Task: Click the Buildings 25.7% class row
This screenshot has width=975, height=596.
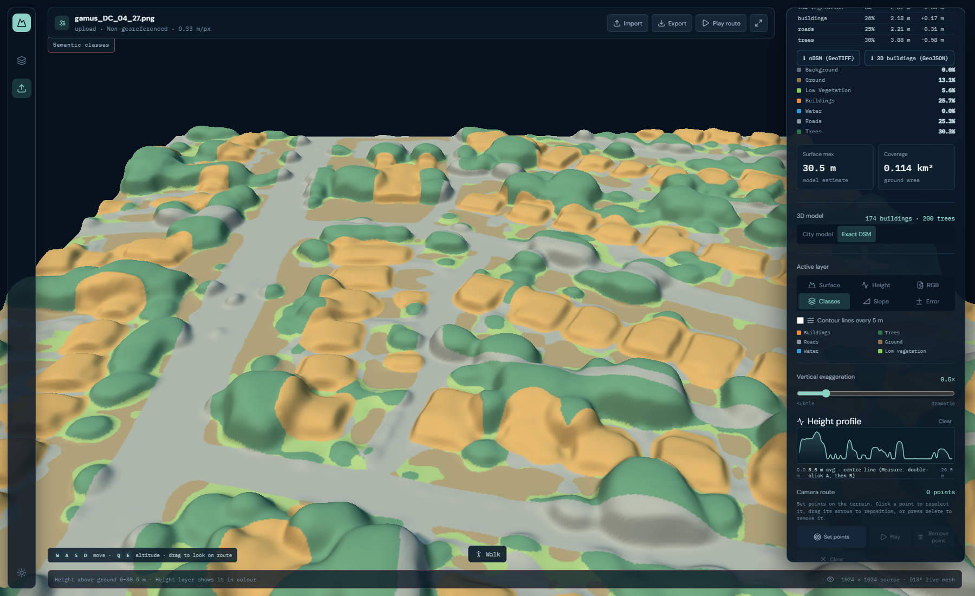Action: (875, 101)
